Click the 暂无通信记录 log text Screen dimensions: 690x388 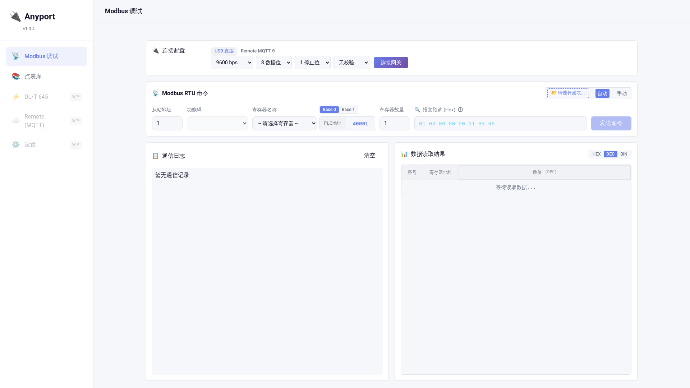[x=172, y=175]
